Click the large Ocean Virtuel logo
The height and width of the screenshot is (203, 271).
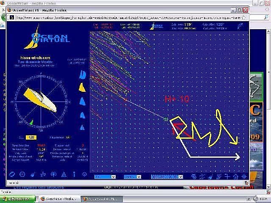[x=47, y=37]
